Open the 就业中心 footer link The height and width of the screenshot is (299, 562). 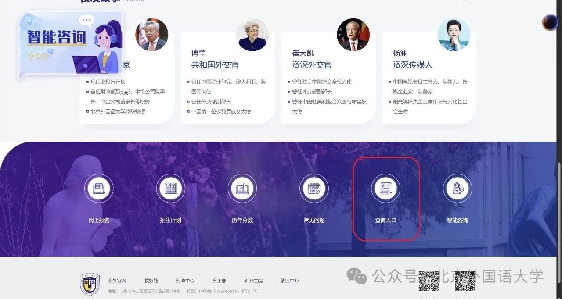[290, 281]
